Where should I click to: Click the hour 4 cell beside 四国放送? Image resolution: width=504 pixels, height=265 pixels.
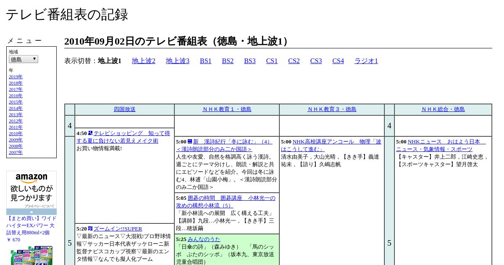click(70, 126)
